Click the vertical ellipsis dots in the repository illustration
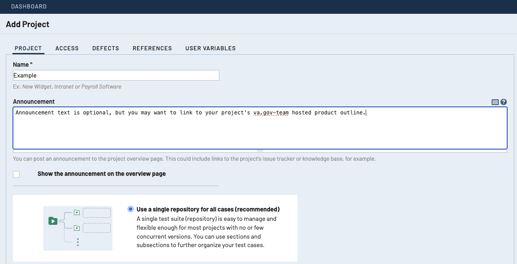The image size is (517, 264). coord(78,242)
